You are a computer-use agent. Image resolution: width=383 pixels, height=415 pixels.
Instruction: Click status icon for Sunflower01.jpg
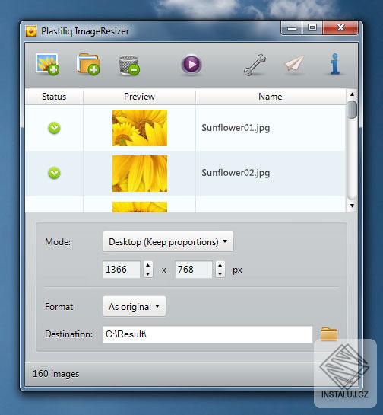[x=54, y=128]
